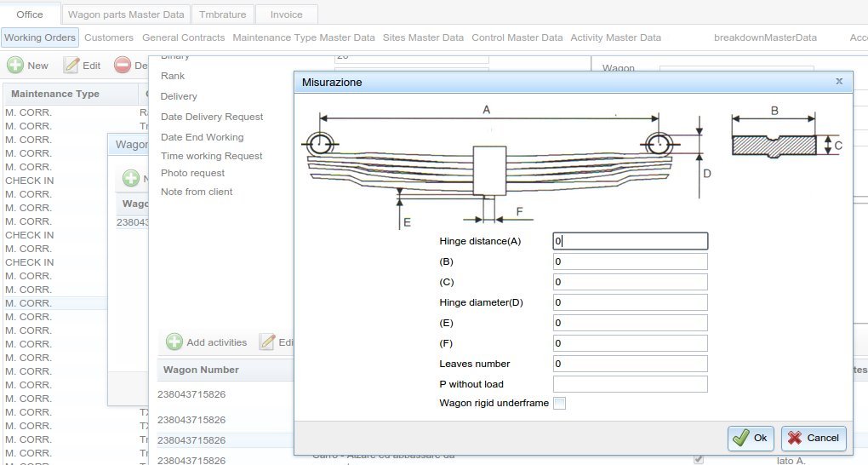Cancel the Misurazione dialog

coord(814,438)
